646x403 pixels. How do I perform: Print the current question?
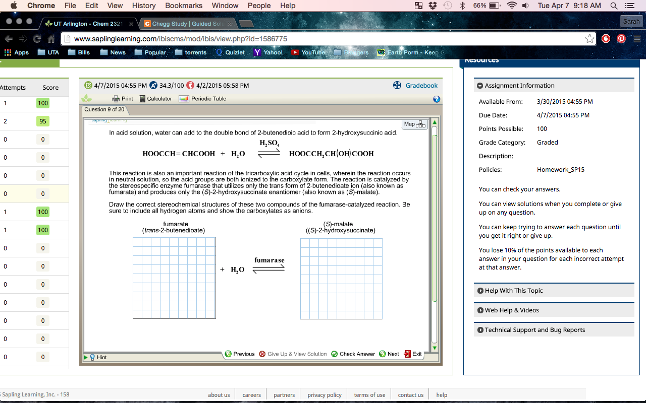[x=123, y=99]
